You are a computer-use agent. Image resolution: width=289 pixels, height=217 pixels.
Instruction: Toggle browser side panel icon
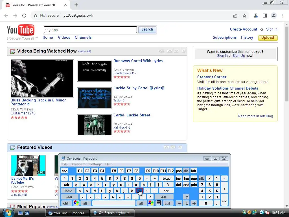[265, 16]
